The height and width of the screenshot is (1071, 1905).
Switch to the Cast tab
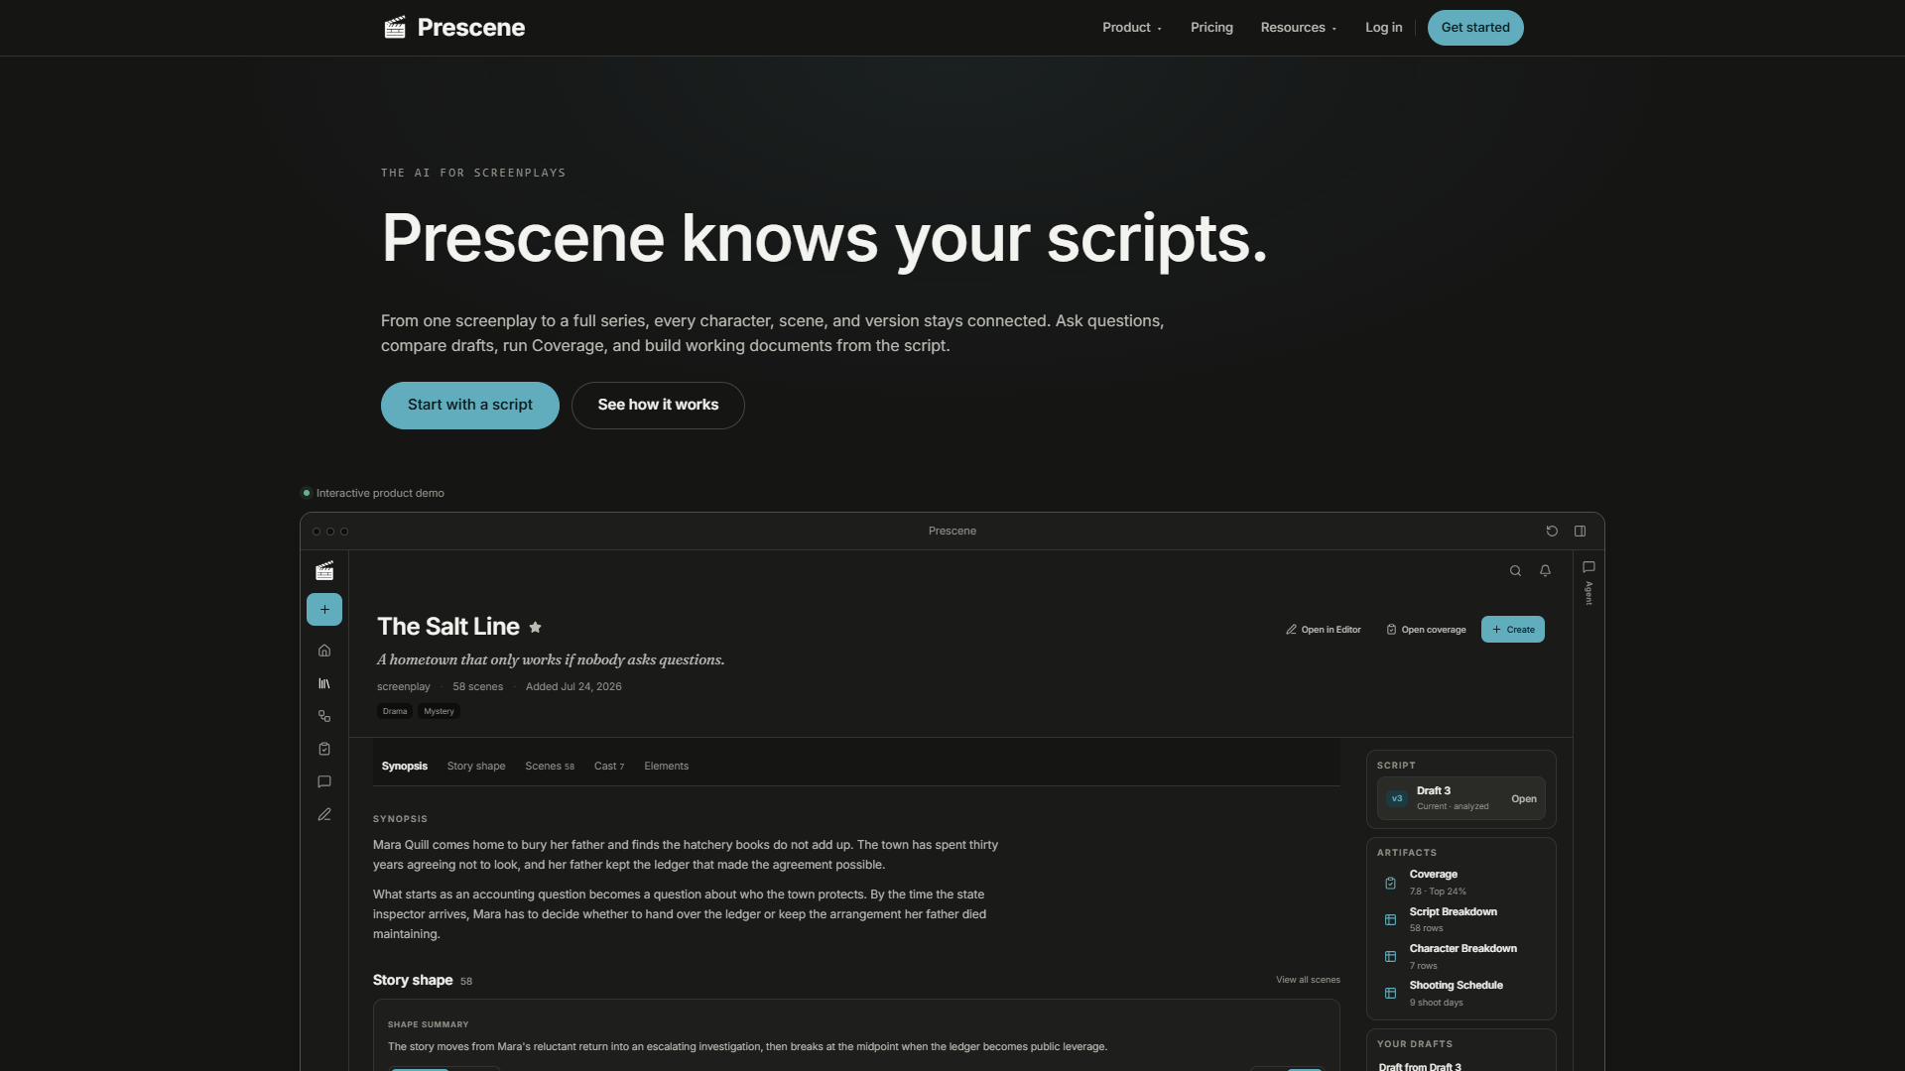609,767
